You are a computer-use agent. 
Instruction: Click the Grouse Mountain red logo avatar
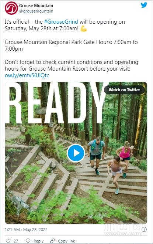tap(11, 8)
